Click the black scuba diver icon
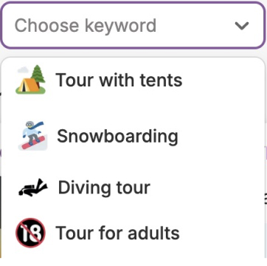 pyautogui.click(x=33, y=188)
